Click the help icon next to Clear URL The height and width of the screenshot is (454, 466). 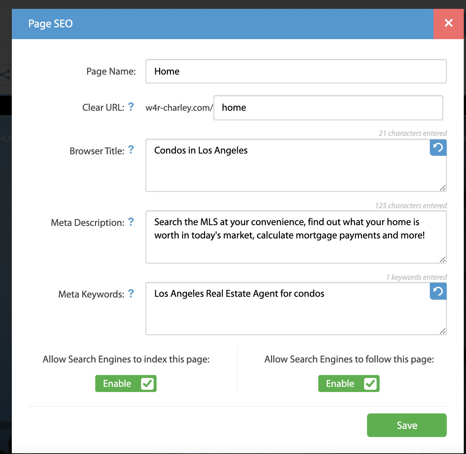131,107
